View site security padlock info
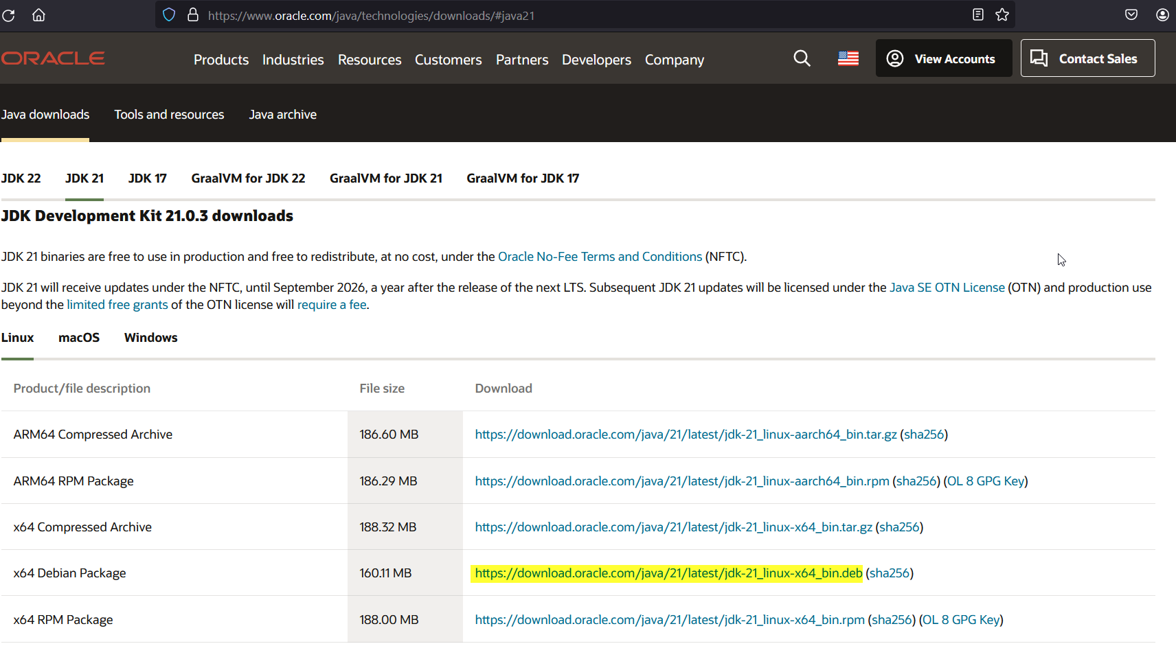1176x646 pixels. (193, 15)
